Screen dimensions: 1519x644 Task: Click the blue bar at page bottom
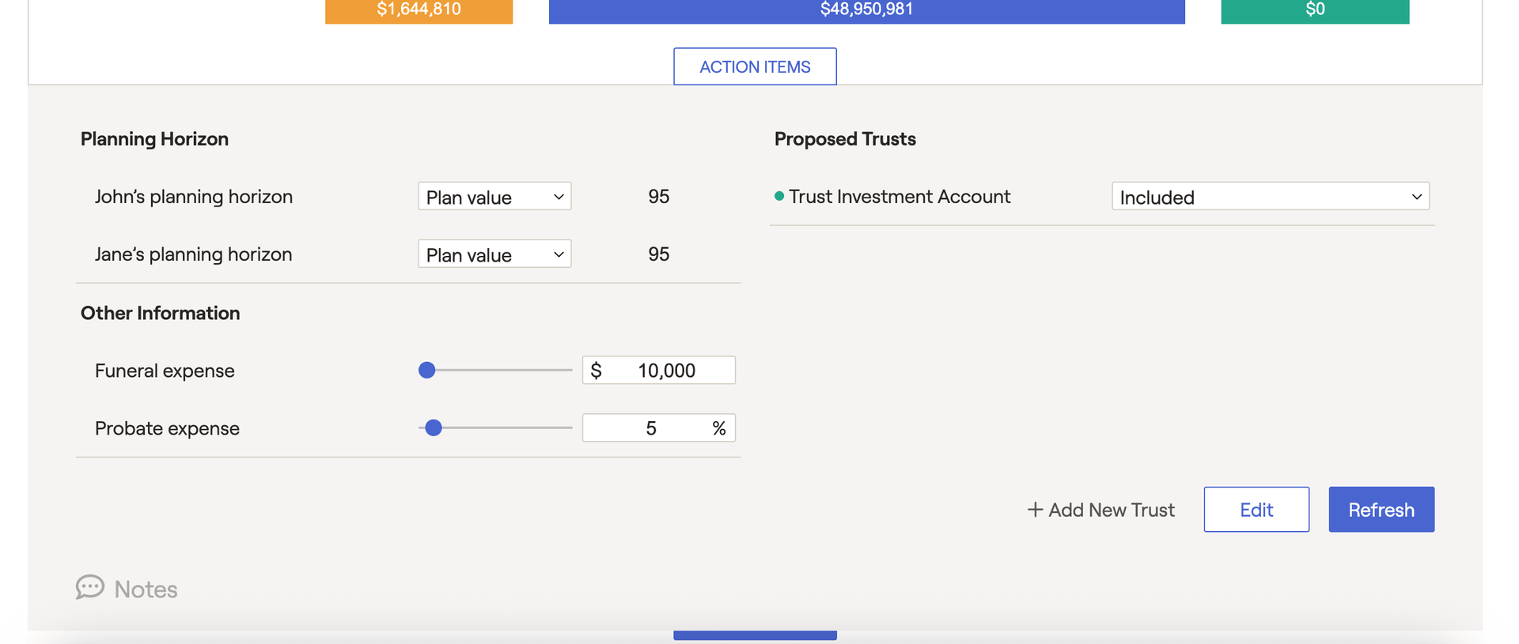pos(755,635)
